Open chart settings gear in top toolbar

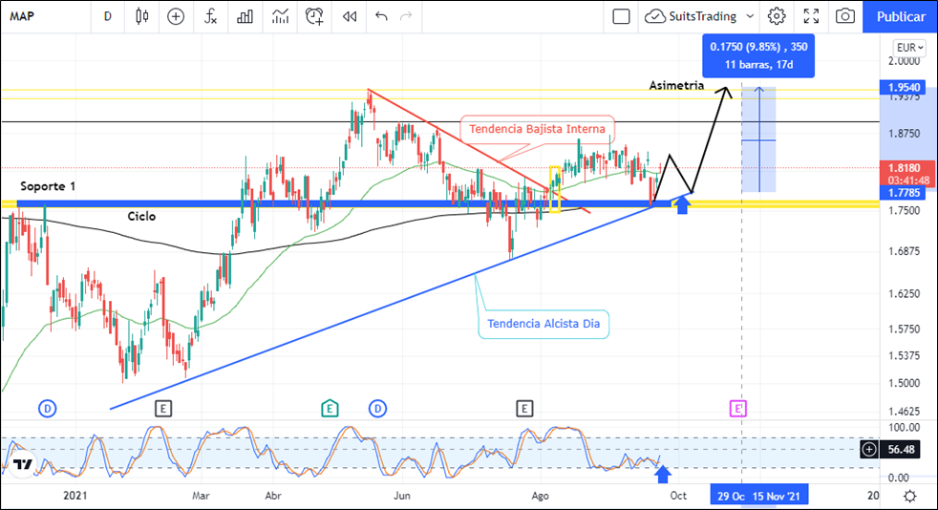coord(777,16)
